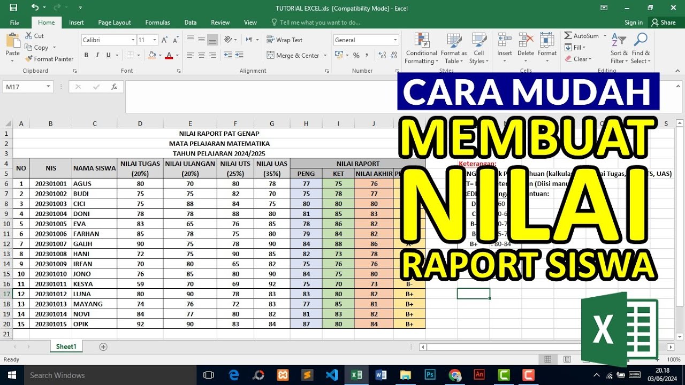Expand the Undo history dropdown arrow
This screenshot has height=385, width=685.
pos(45,7)
